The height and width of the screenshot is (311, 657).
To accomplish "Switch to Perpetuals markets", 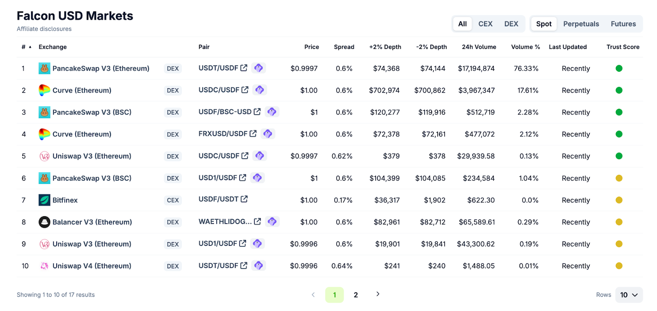I will tap(581, 24).
